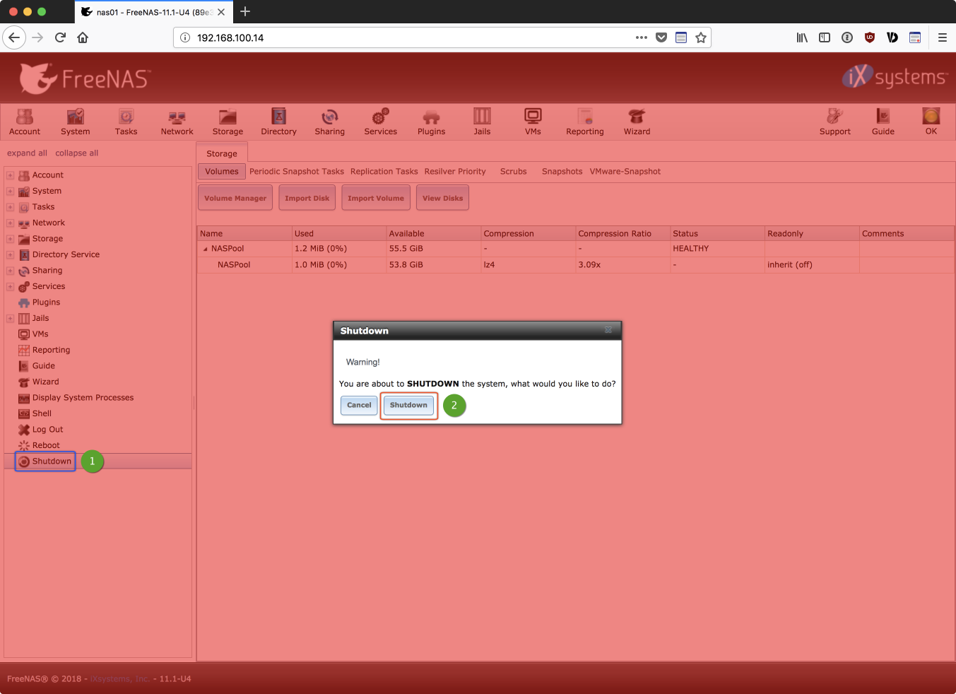The width and height of the screenshot is (956, 694).
Task: Open the Support toolbar icon
Action: (x=834, y=122)
